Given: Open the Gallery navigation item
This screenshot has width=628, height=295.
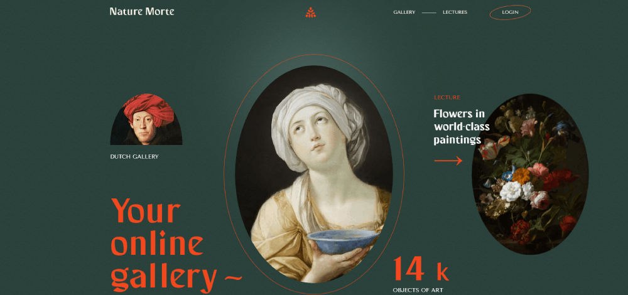Looking at the screenshot, I should coord(404,13).
